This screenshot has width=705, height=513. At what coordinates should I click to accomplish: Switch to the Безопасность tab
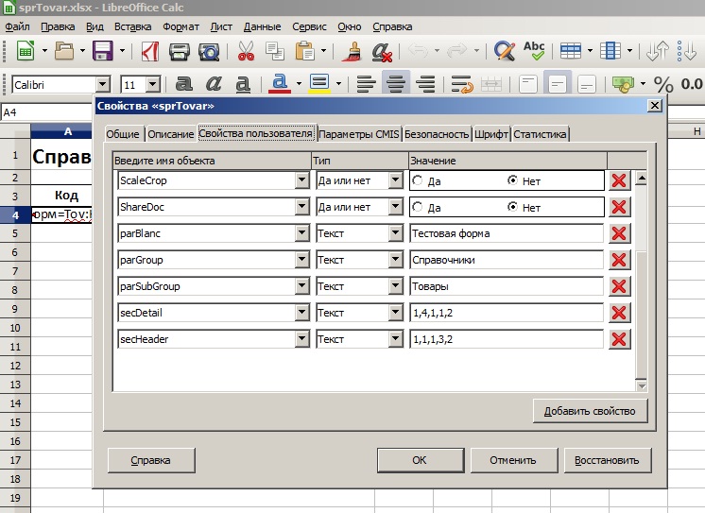pos(438,133)
